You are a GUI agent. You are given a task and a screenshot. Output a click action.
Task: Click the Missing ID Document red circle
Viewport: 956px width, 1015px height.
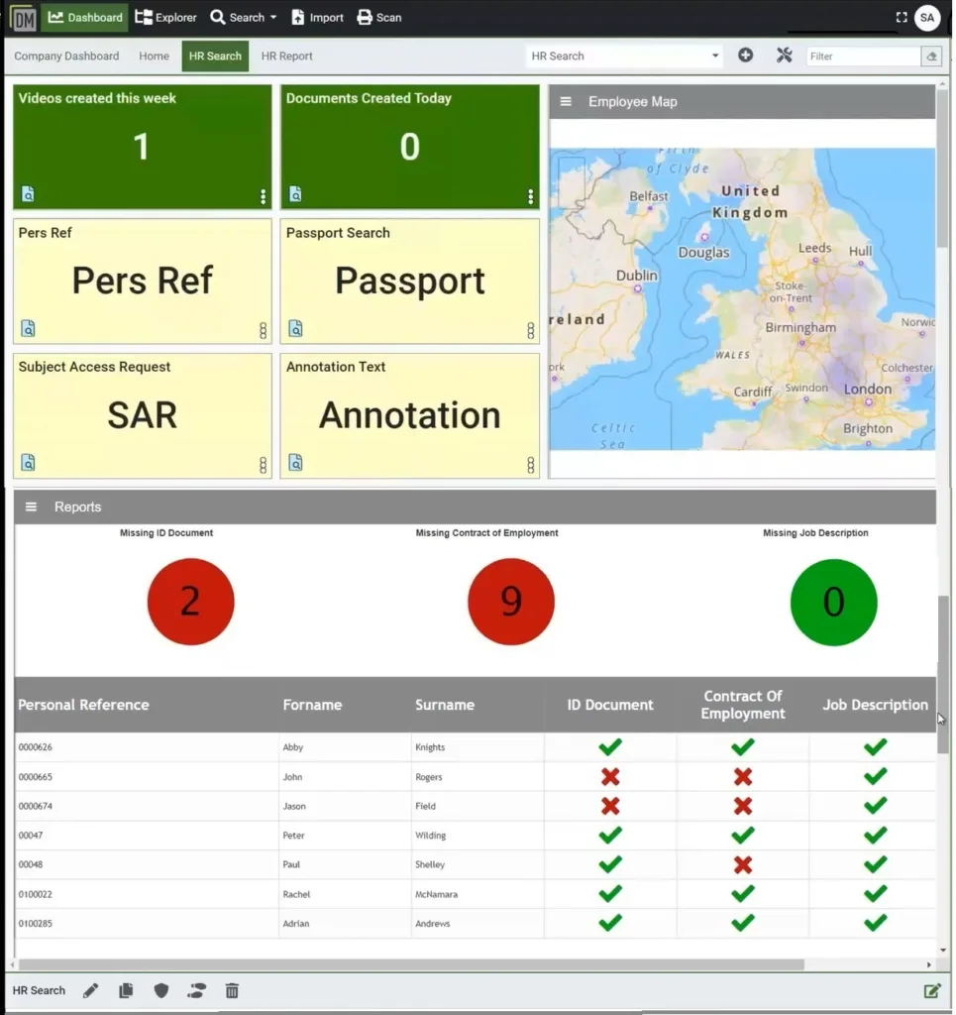(x=191, y=602)
